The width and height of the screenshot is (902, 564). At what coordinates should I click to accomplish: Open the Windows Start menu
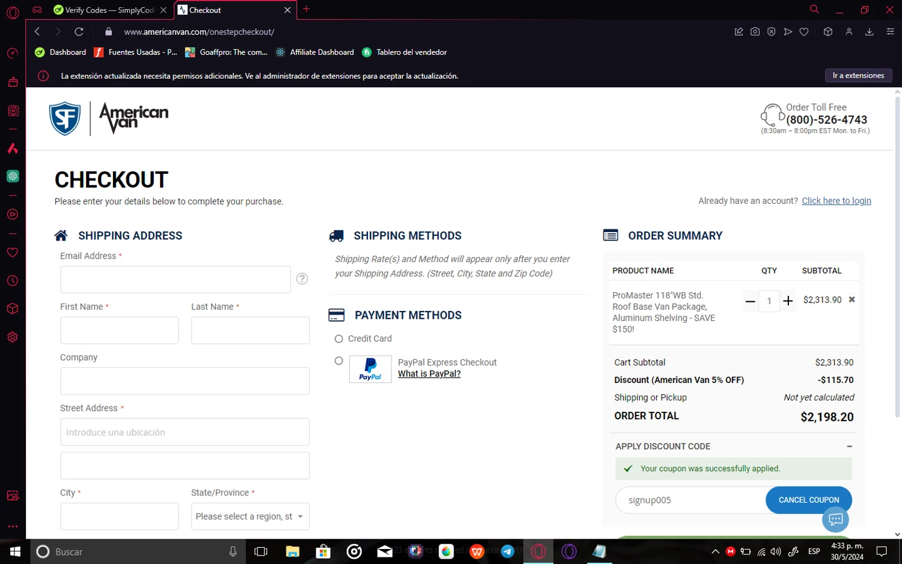15,551
